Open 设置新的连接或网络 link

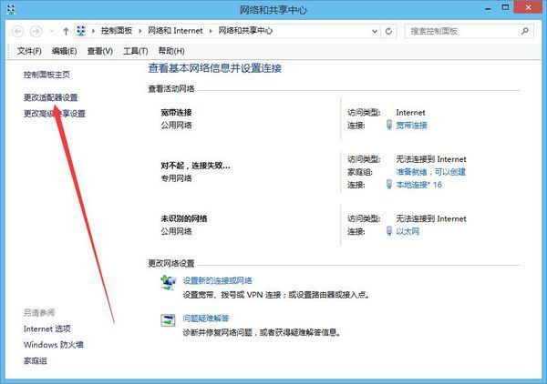tap(217, 280)
